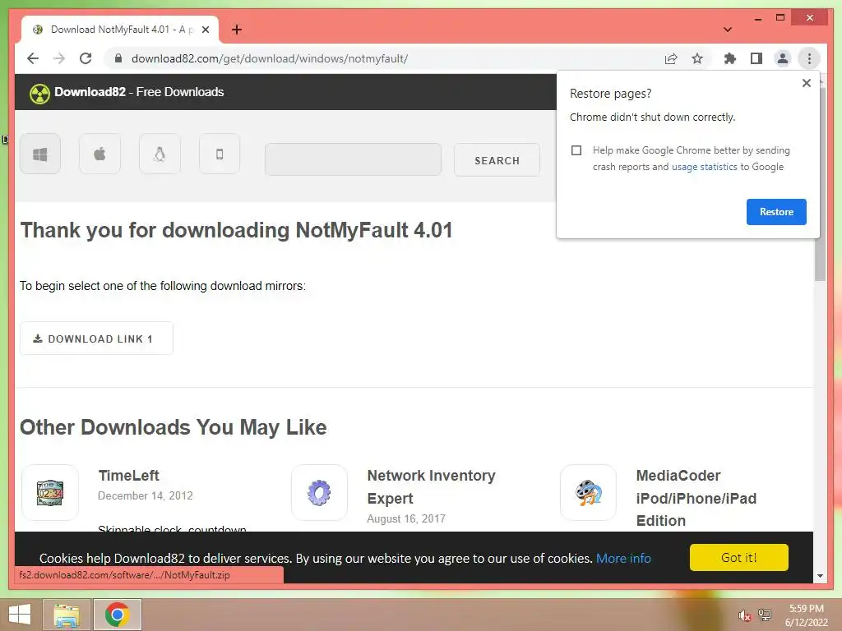Open a new browser tab
The height and width of the screenshot is (631, 842).
click(236, 30)
